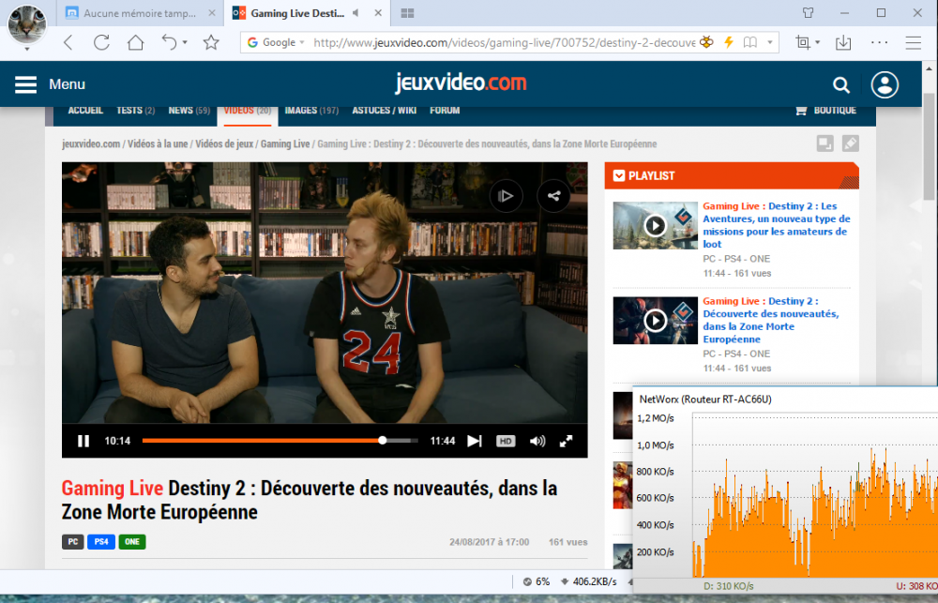Click NetWorx 'D: 310 KO/s' download readout

[x=729, y=586]
